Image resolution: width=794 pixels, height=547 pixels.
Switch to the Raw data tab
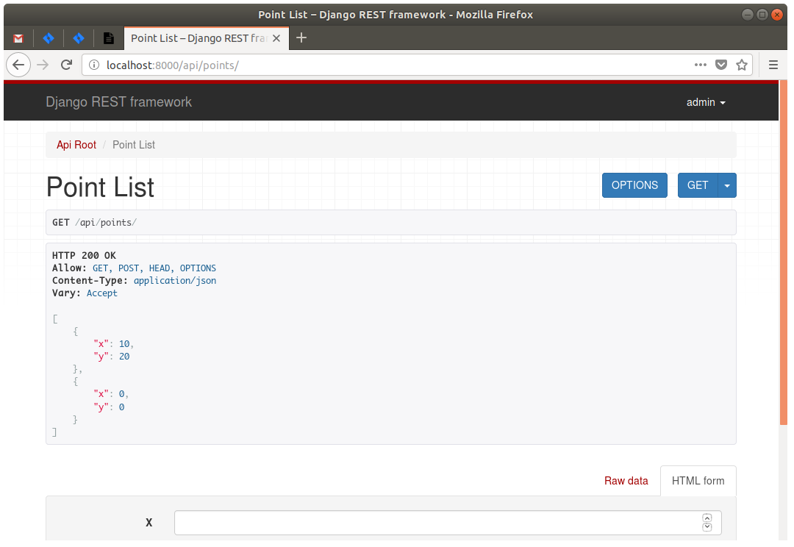626,481
